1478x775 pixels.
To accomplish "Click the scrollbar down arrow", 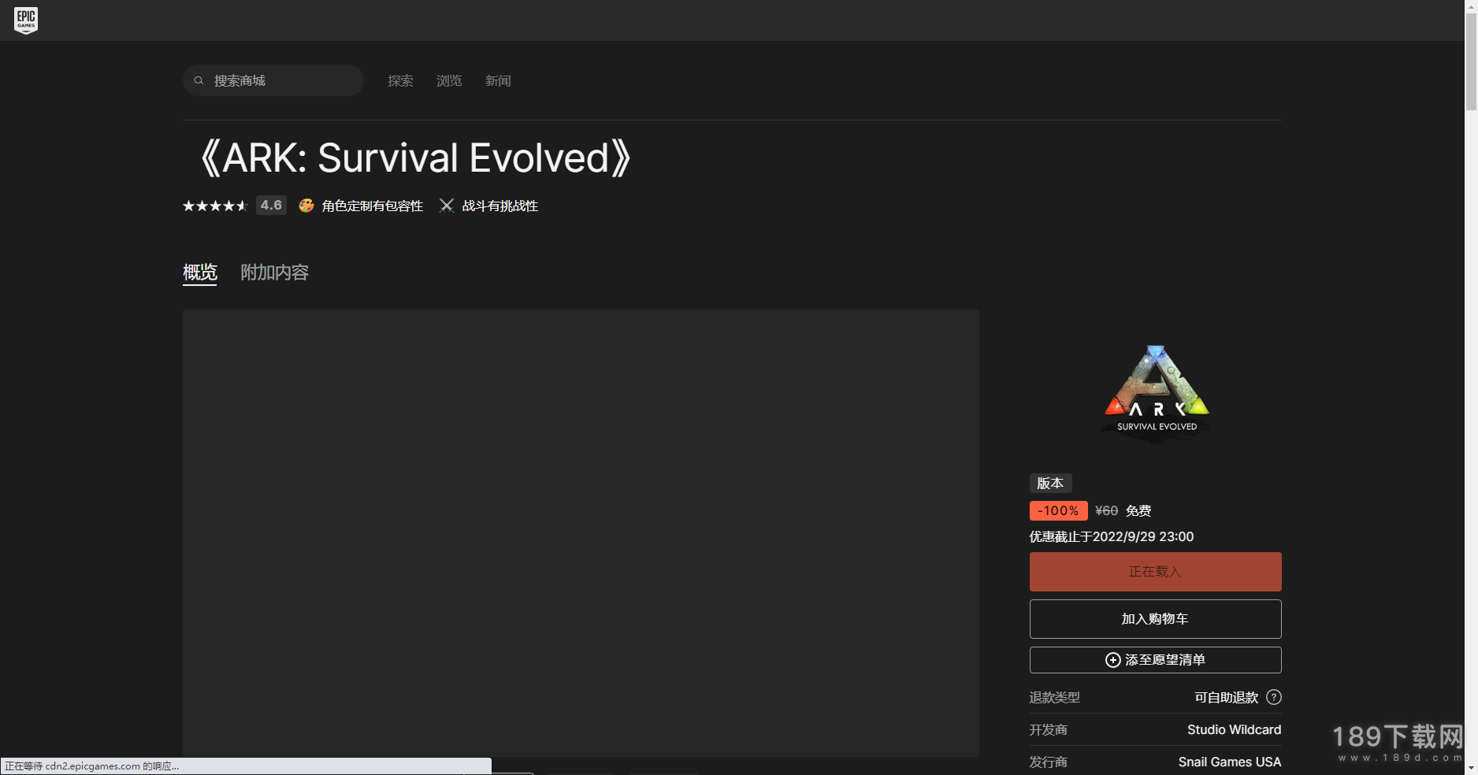I will (1471, 768).
